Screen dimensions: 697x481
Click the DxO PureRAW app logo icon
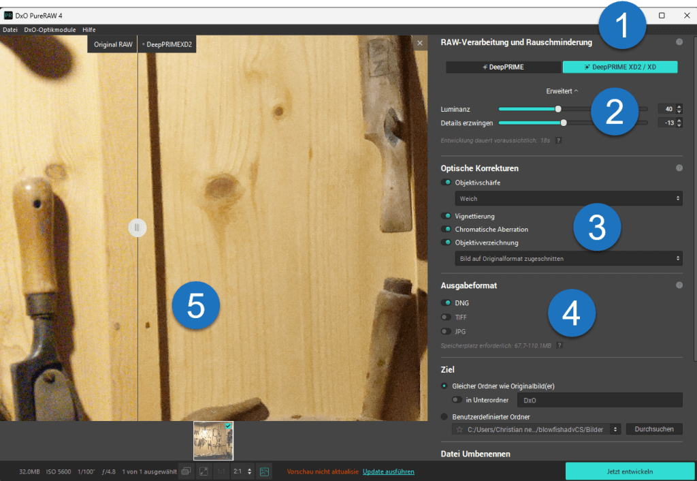pos(8,16)
